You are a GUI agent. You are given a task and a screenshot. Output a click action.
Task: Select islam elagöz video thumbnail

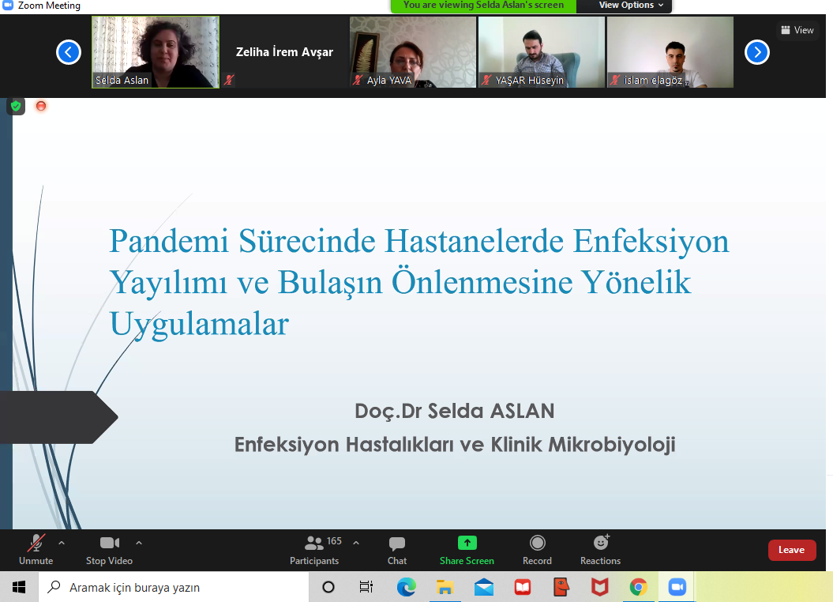point(670,52)
